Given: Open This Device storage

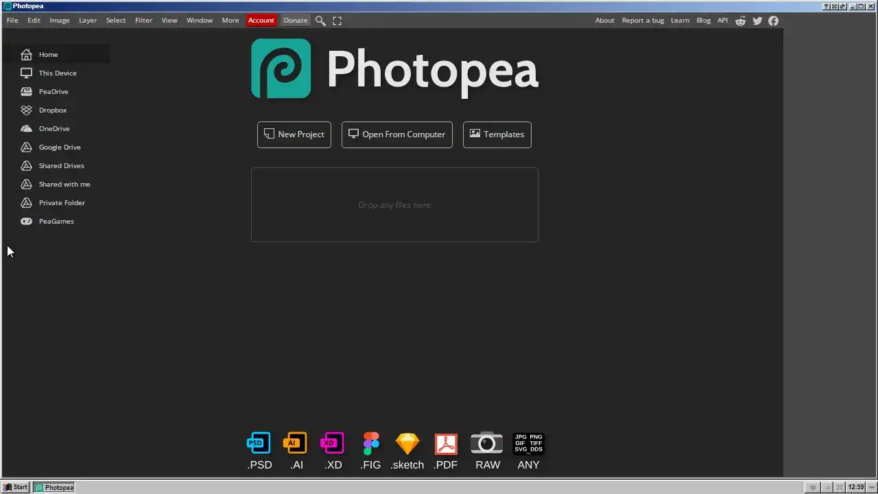Looking at the screenshot, I should (56, 73).
